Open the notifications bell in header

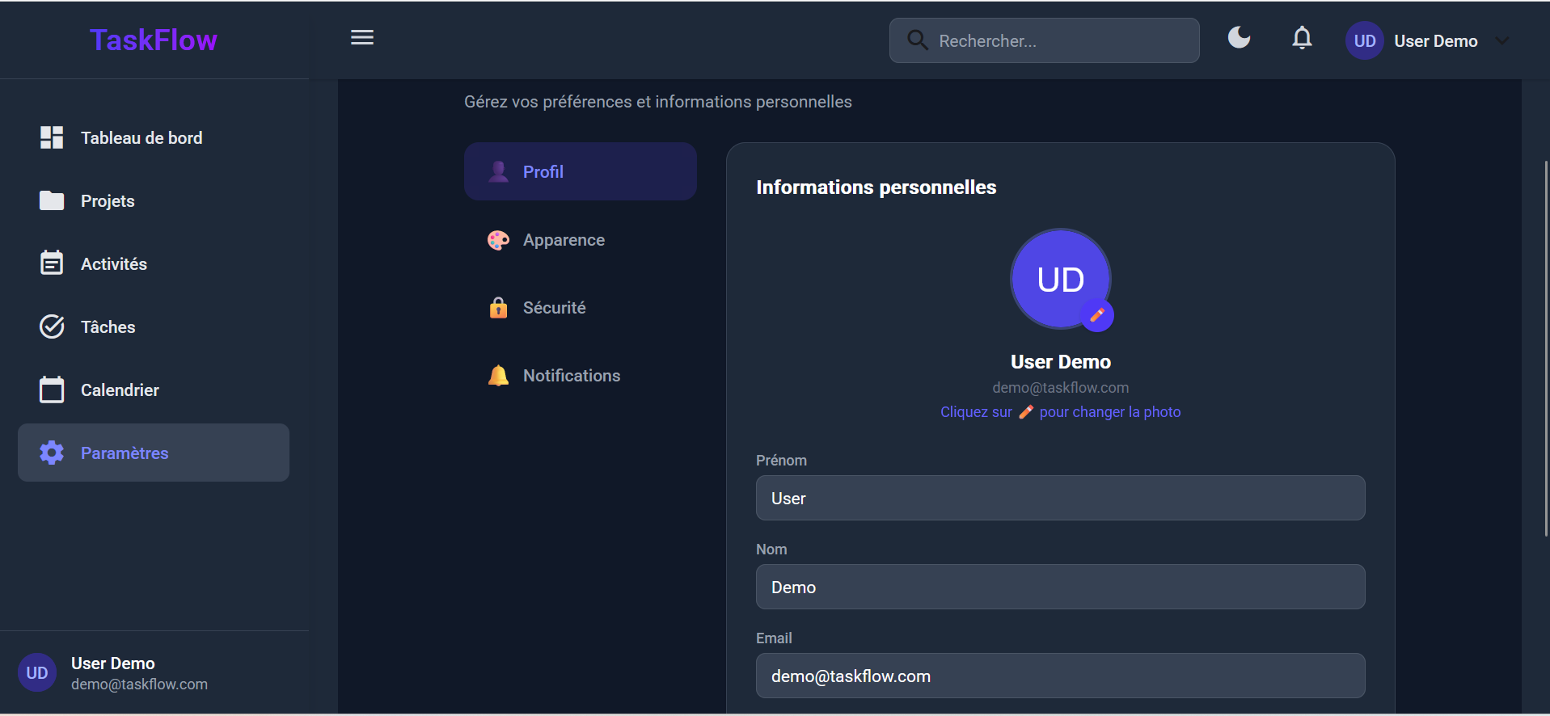point(1302,38)
